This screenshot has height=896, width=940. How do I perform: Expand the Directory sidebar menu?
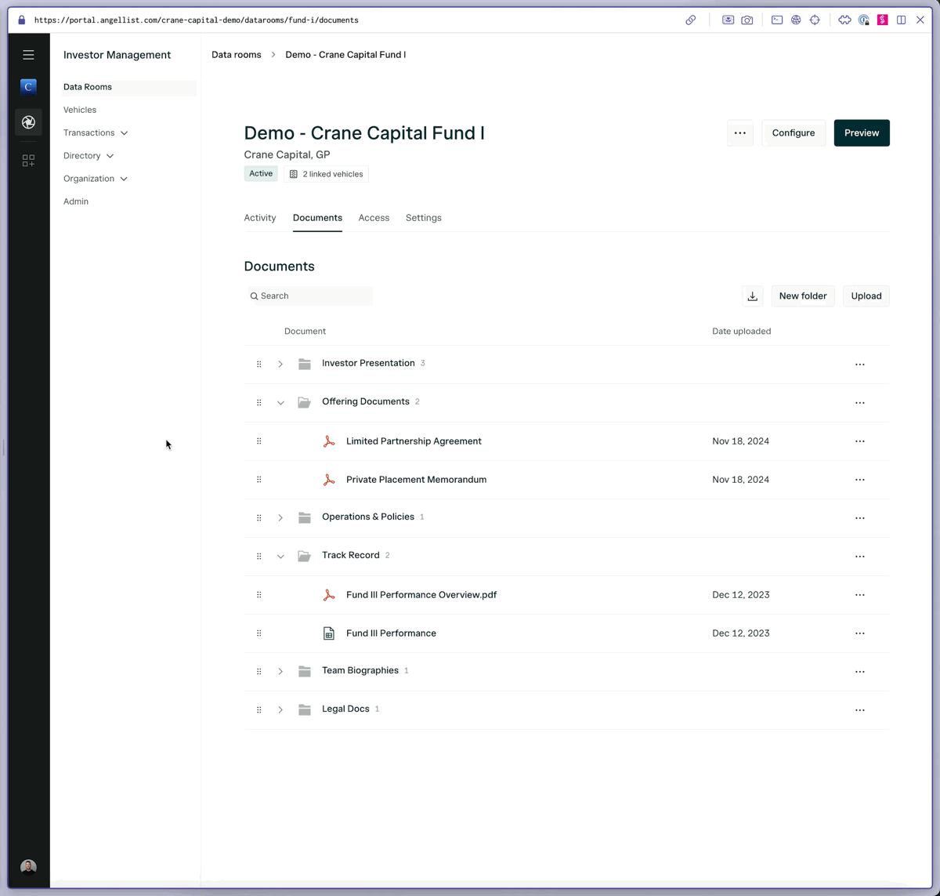89,156
